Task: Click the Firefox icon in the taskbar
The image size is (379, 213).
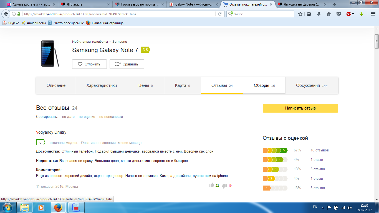Action: [x=58, y=207]
